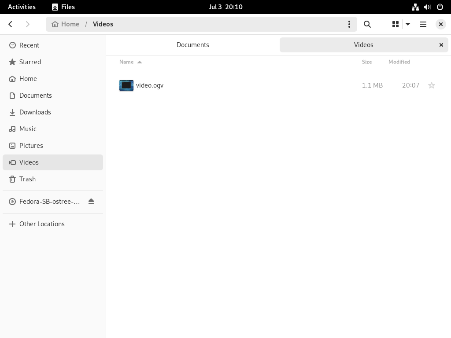This screenshot has height=338, width=451.
Task: Open Recent in the sidebar
Action: pyautogui.click(x=53, y=45)
